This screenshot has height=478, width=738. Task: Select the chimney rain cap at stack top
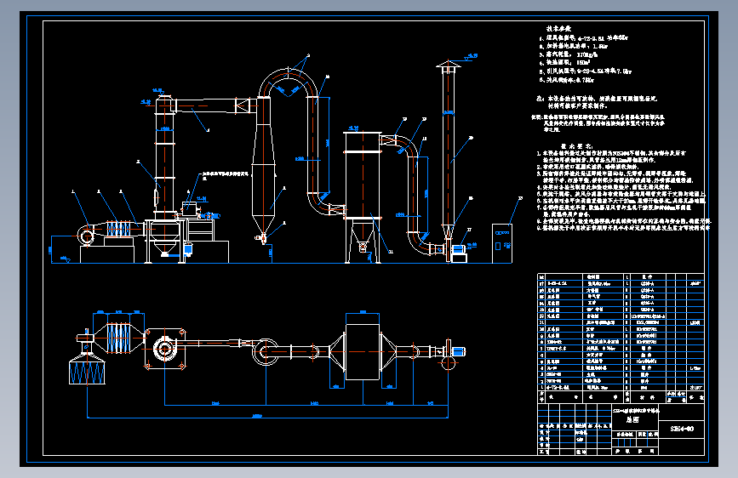pyautogui.click(x=449, y=65)
